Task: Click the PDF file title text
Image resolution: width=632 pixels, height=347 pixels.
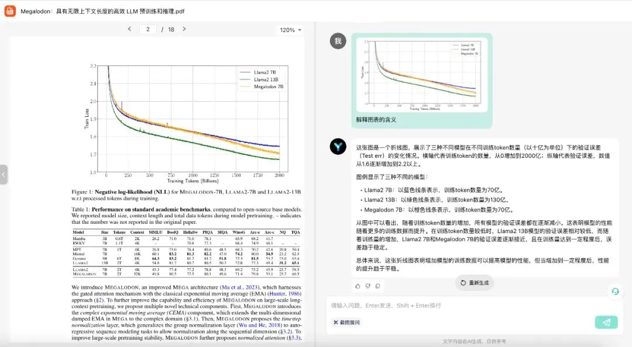Action: pyautogui.click(x=103, y=11)
